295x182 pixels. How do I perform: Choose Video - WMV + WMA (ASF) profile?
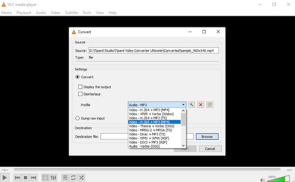154,138
